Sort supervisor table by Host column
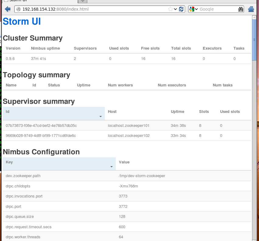 click(112, 112)
